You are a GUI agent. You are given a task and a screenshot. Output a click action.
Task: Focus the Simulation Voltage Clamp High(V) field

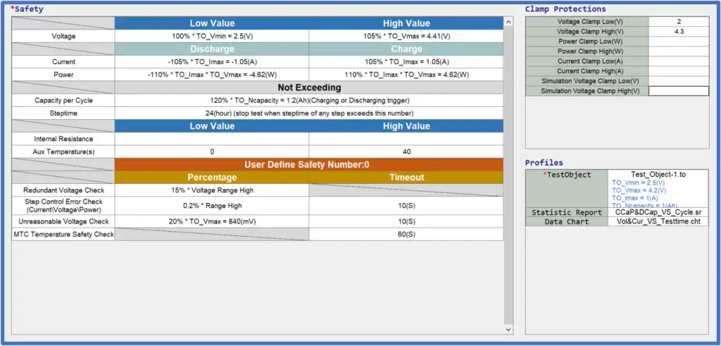679,91
